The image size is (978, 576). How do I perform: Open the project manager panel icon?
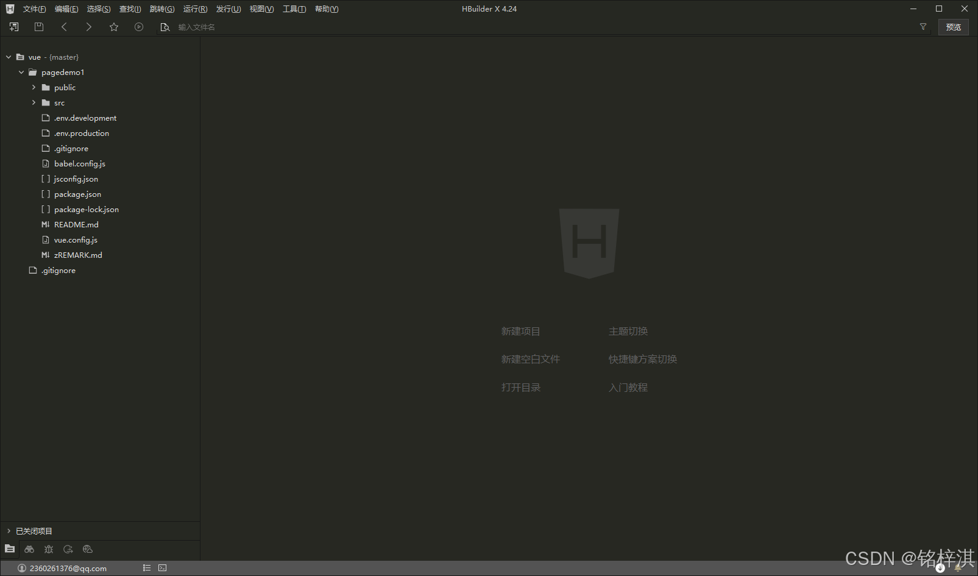coord(10,549)
